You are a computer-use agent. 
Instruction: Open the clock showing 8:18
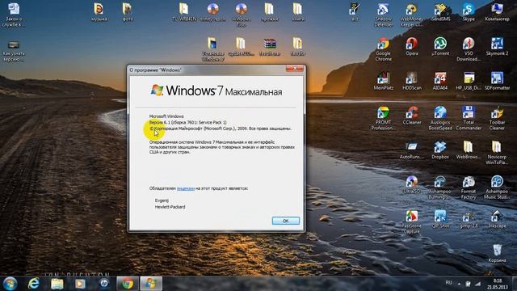(498, 284)
